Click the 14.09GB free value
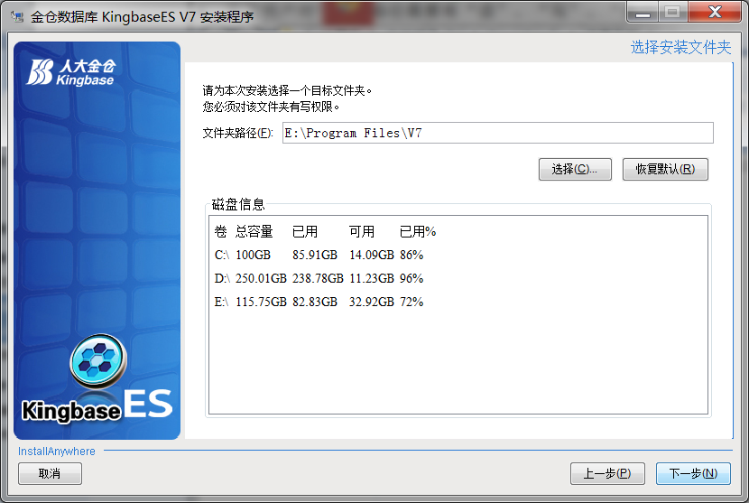 [x=371, y=256]
